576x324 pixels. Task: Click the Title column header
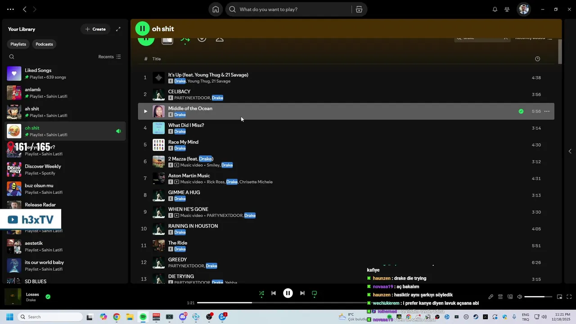pos(157,59)
